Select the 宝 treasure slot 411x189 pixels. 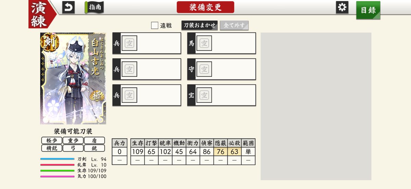[x=222, y=95]
